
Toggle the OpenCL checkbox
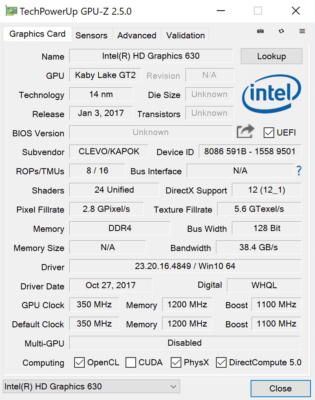click(x=79, y=362)
